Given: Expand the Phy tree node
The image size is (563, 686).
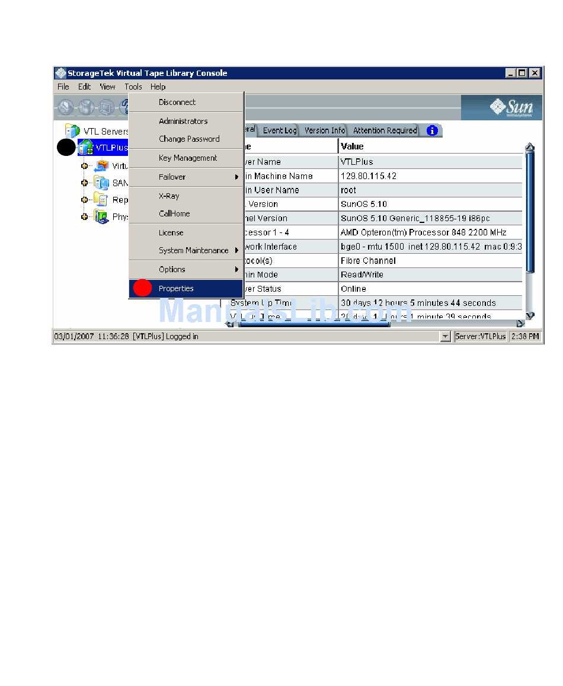Looking at the screenshot, I should point(84,216).
